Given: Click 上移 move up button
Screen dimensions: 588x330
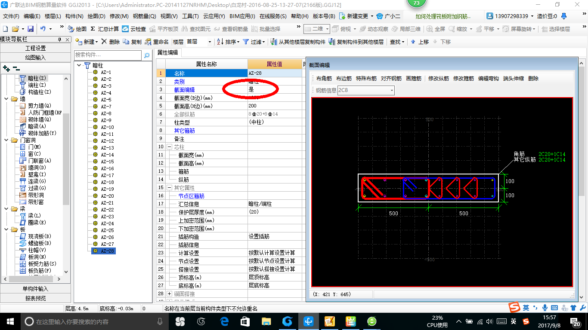Looking at the screenshot, I should (420, 42).
